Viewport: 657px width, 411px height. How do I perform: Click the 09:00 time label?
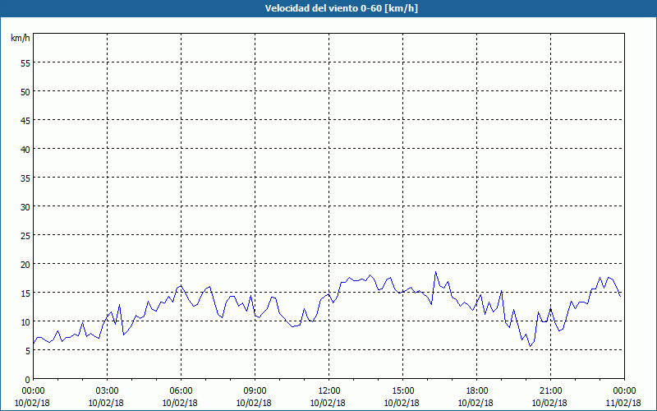tap(255, 391)
